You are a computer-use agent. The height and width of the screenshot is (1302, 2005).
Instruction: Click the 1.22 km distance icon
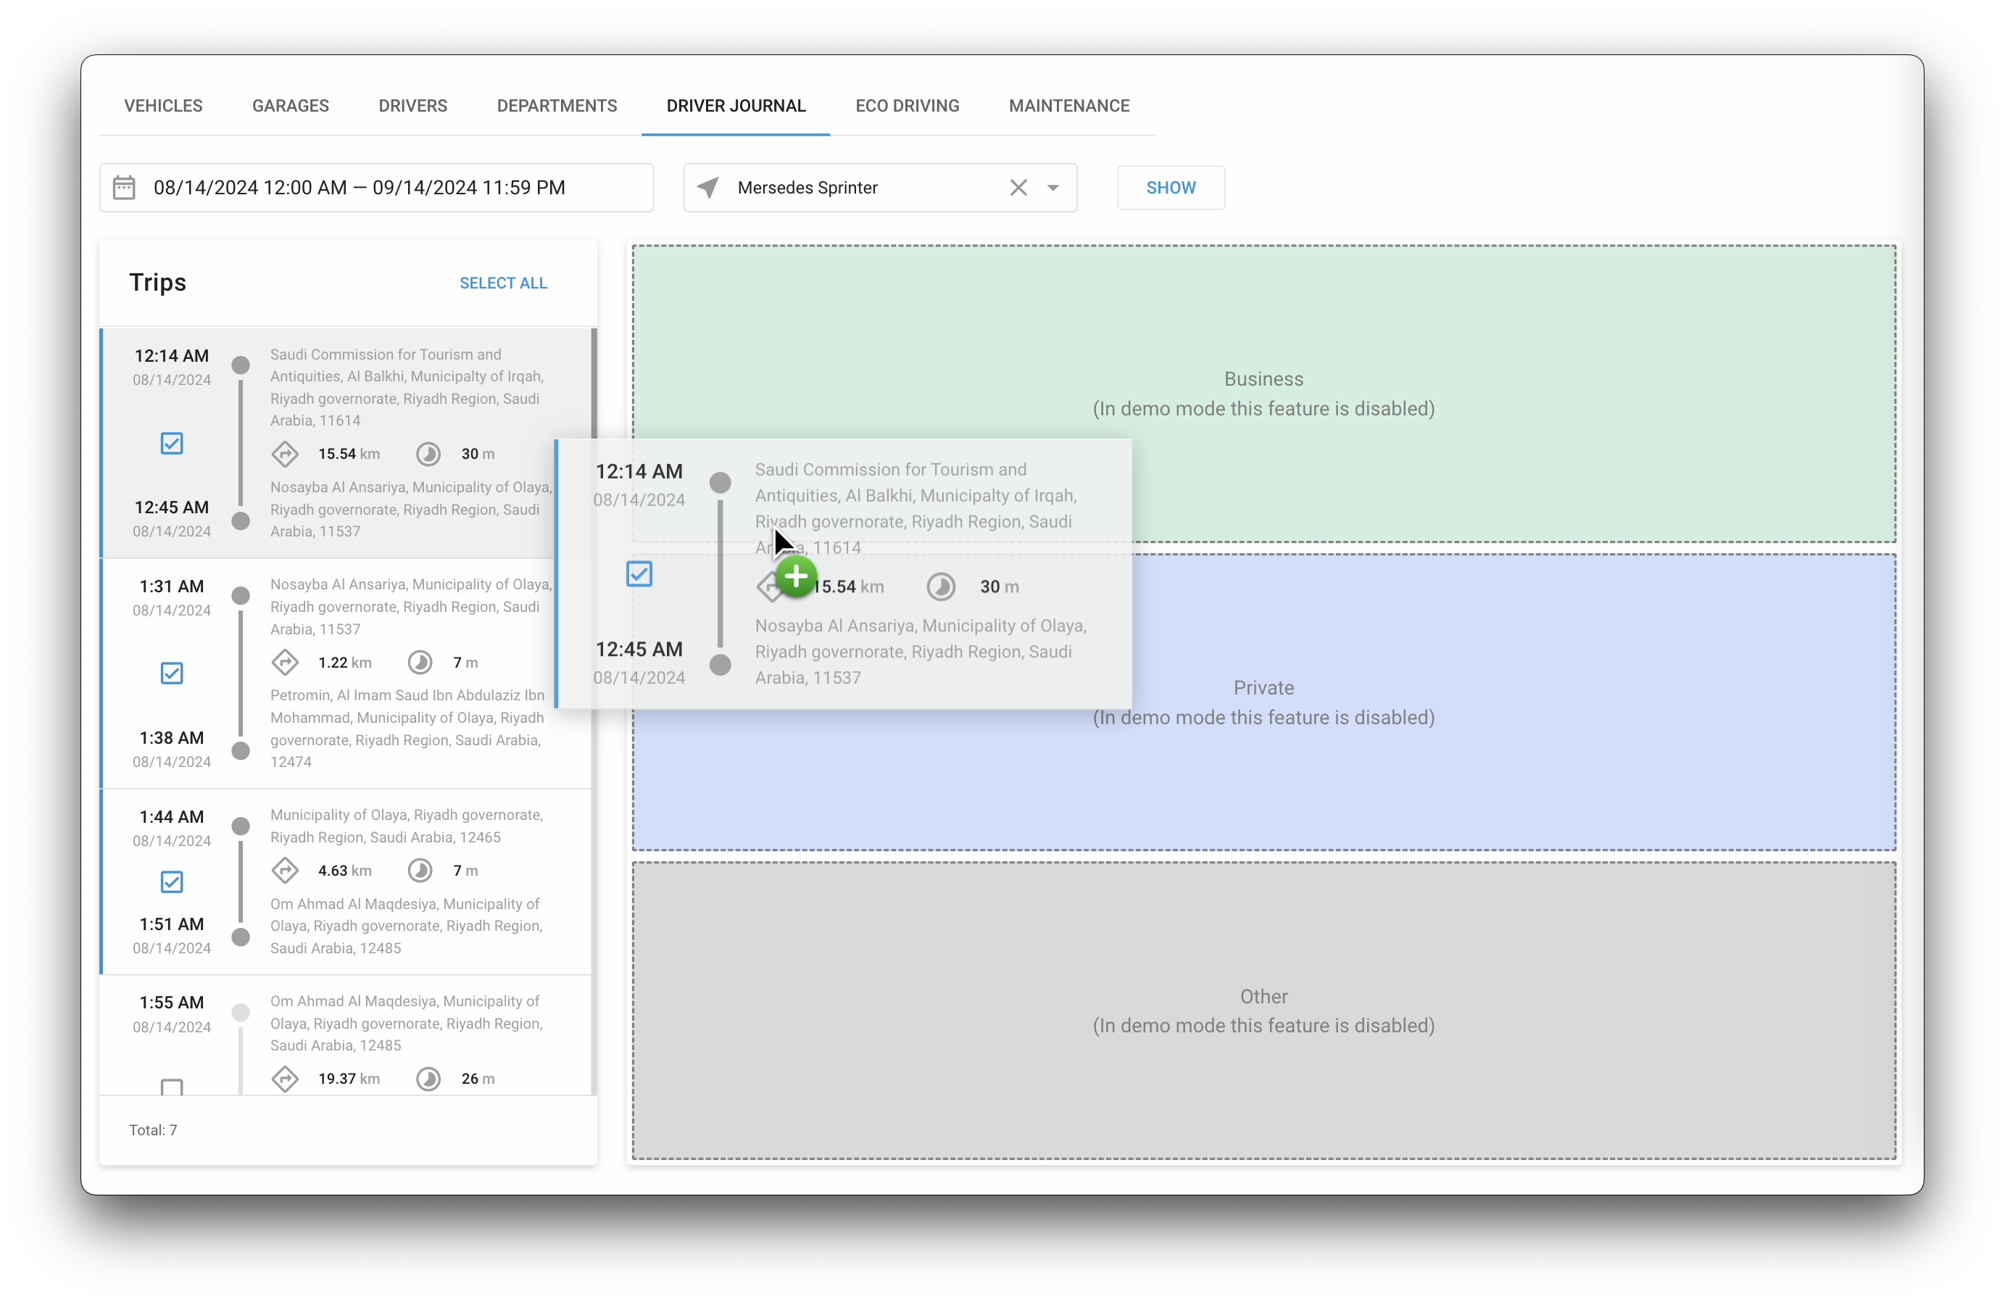(285, 663)
